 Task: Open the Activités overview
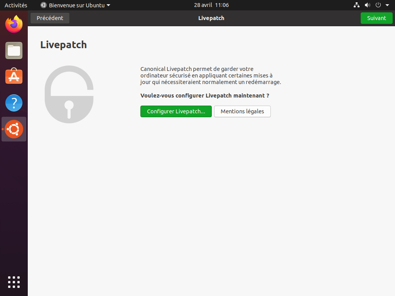pyautogui.click(x=16, y=5)
